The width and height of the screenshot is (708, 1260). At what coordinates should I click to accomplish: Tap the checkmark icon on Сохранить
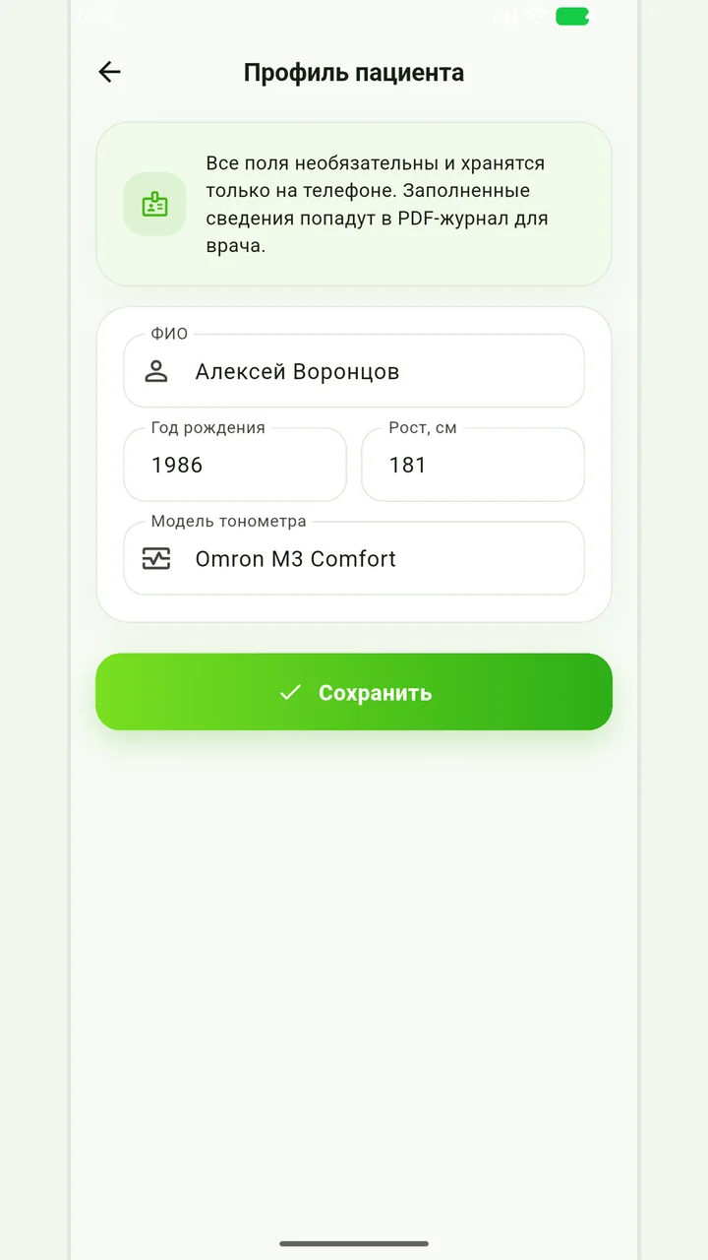[x=290, y=692]
